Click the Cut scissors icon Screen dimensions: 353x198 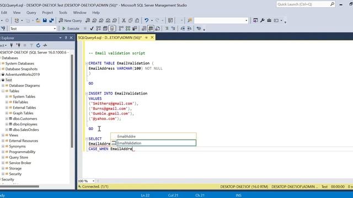point(124,20)
